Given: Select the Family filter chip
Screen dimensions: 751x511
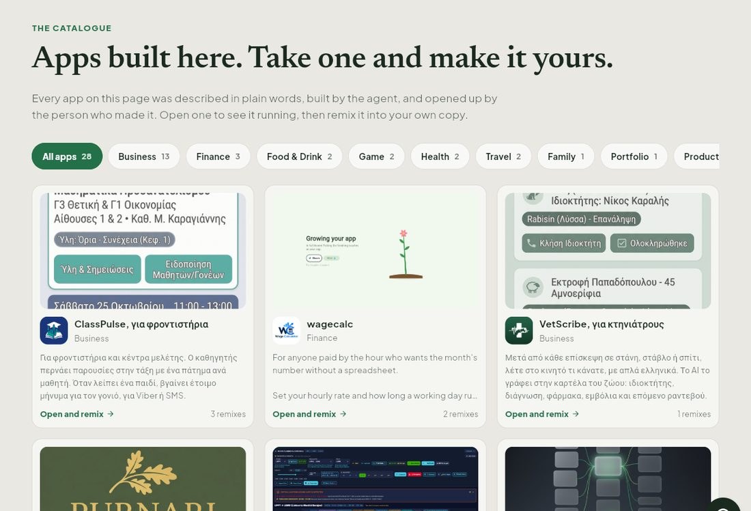Looking at the screenshot, I should pos(566,156).
